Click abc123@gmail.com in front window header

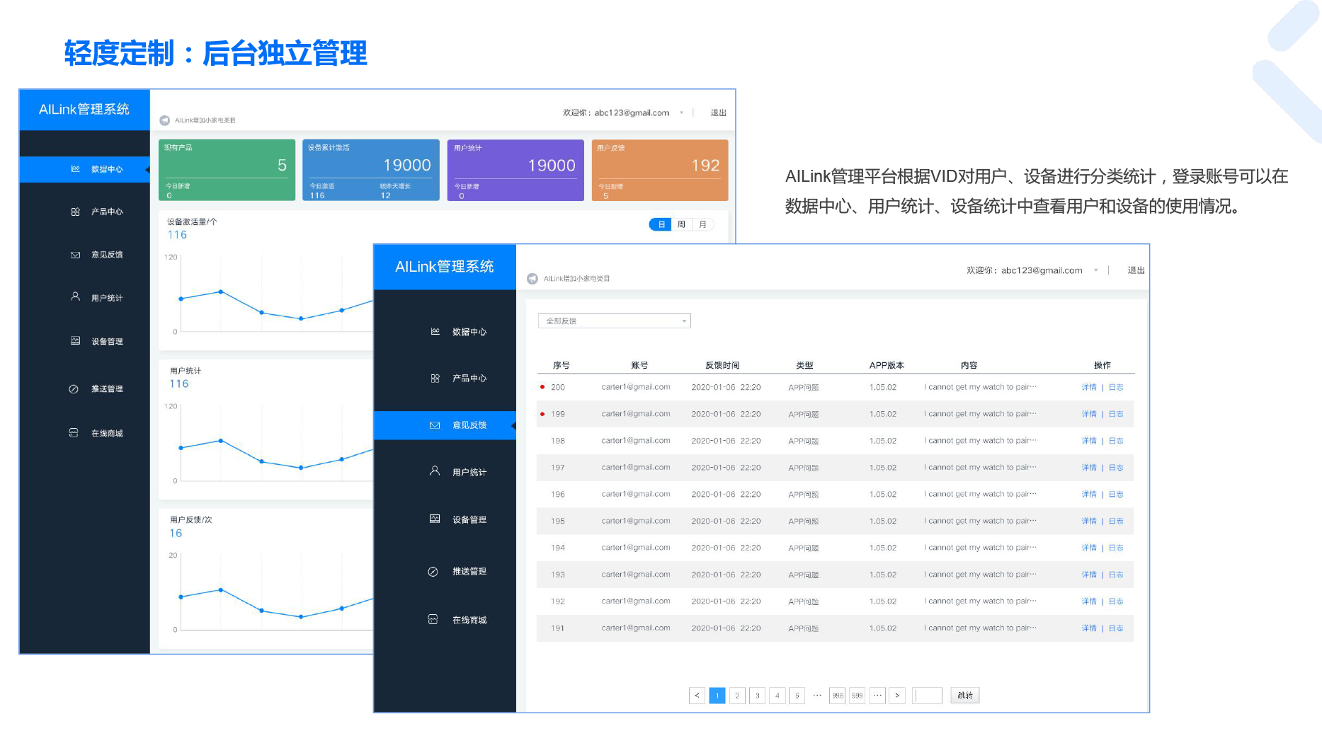click(x=1042, y=270)
